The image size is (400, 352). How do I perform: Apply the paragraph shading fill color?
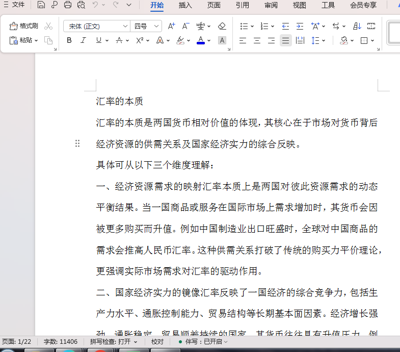[344, 40]
